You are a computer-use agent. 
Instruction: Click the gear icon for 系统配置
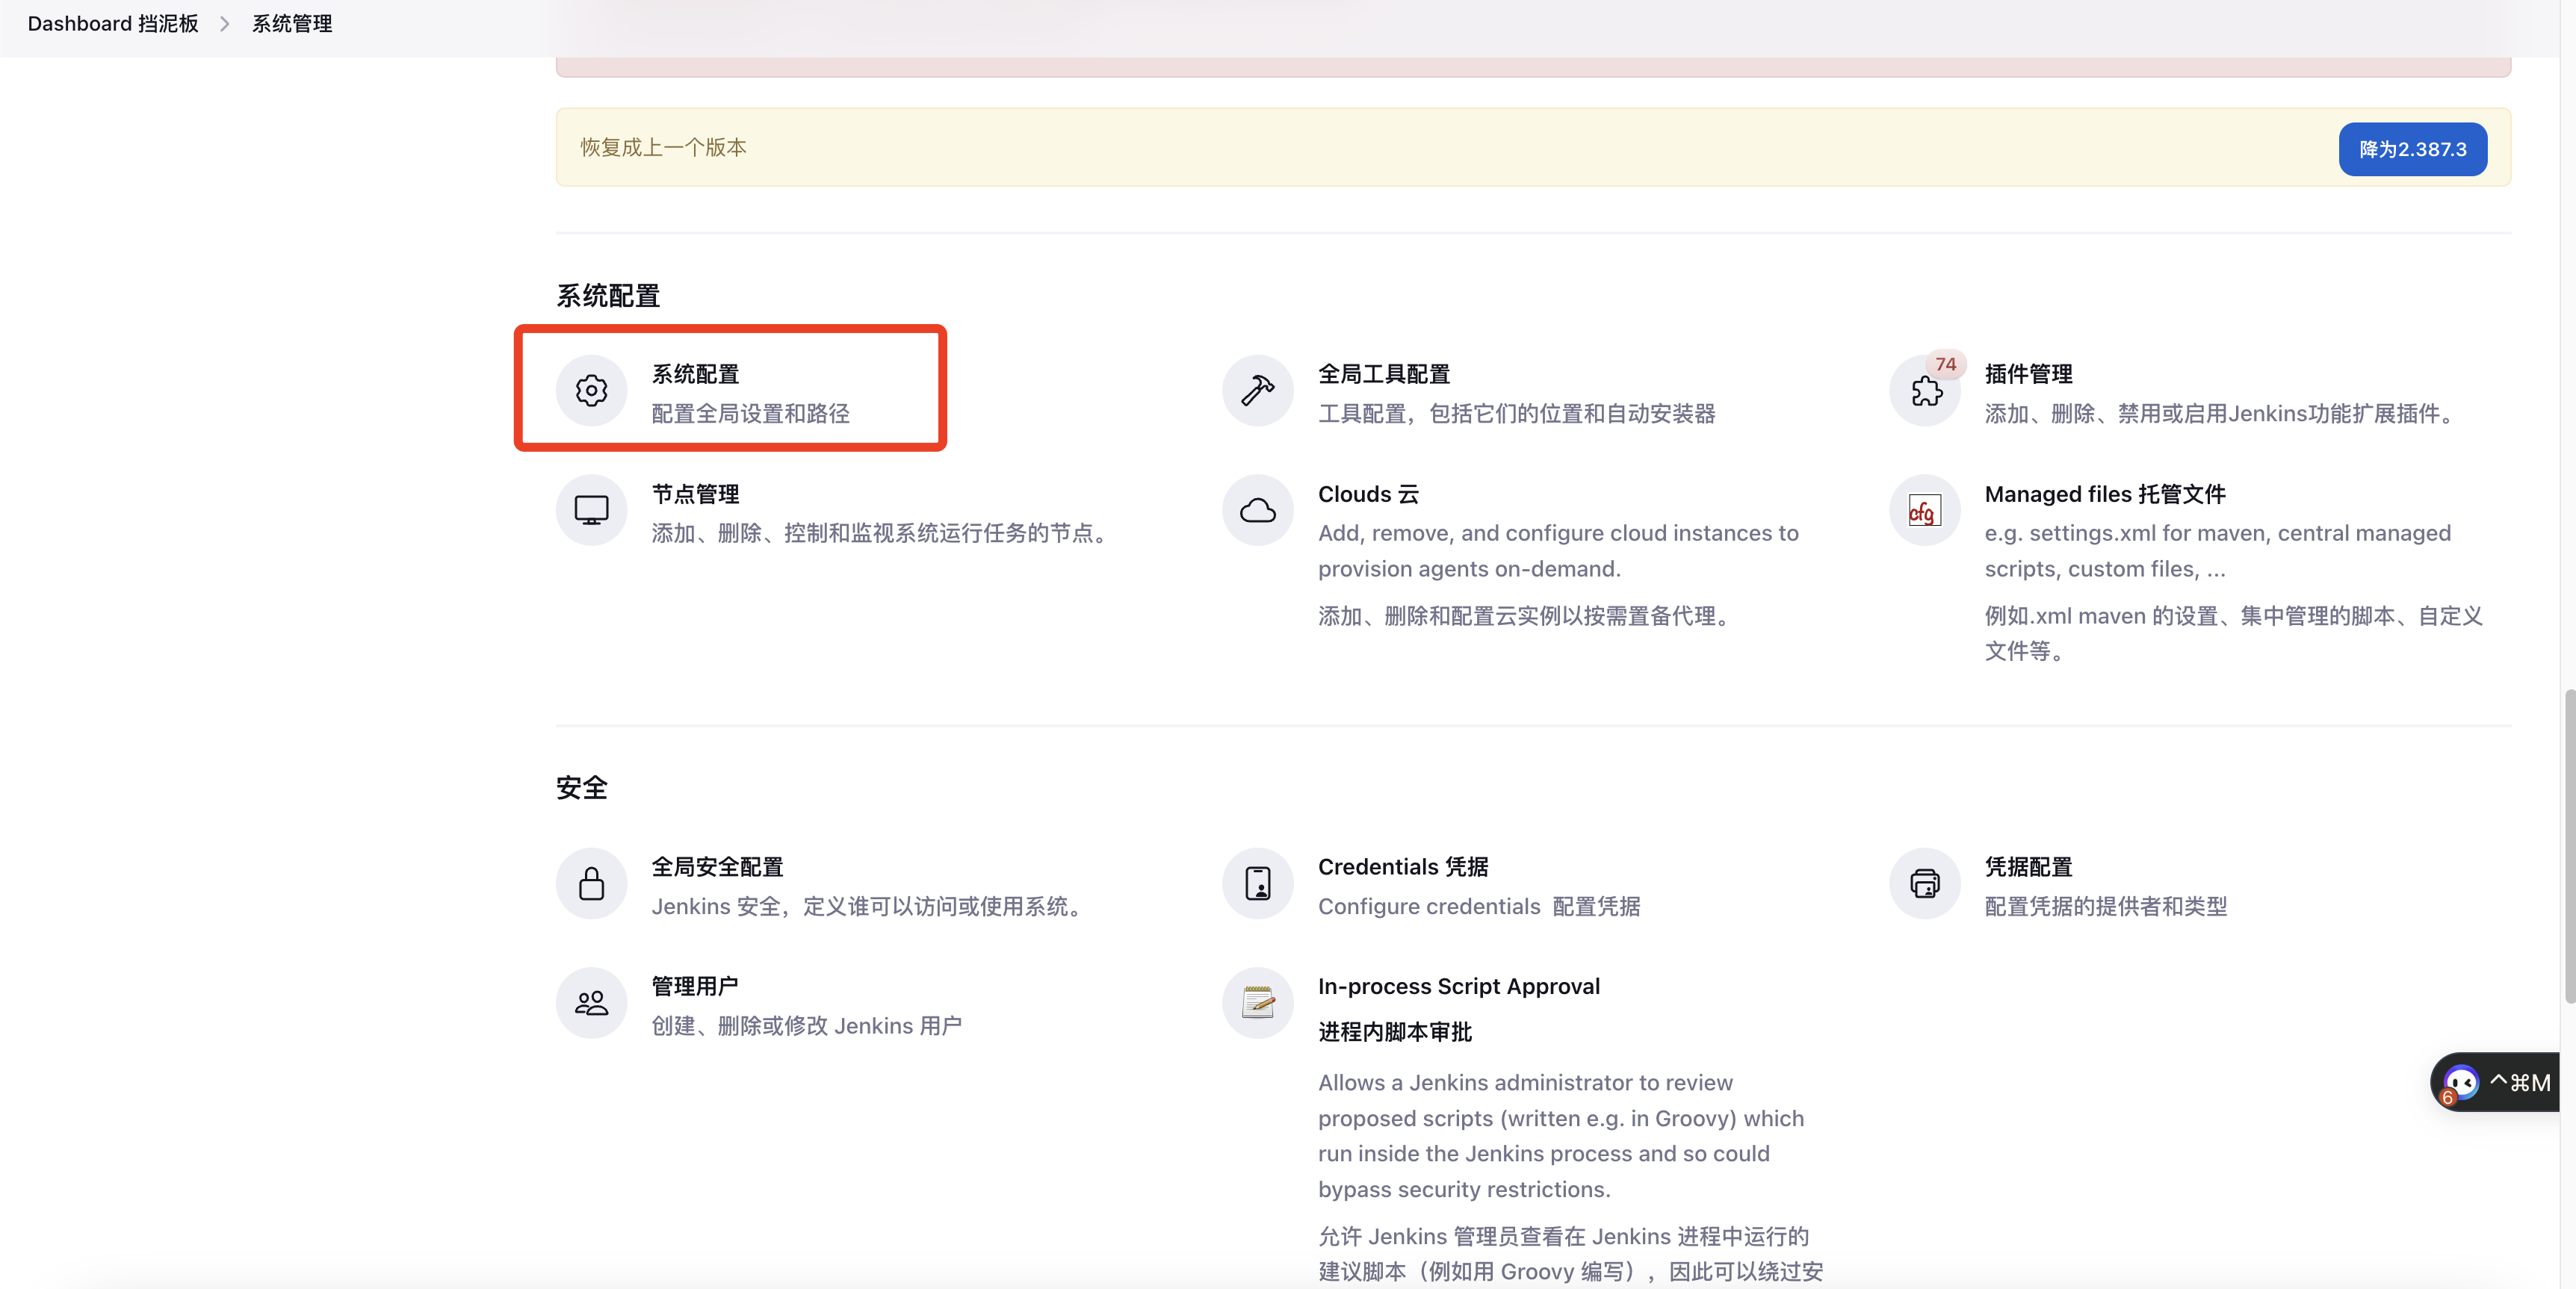click(x=591, y=390)
